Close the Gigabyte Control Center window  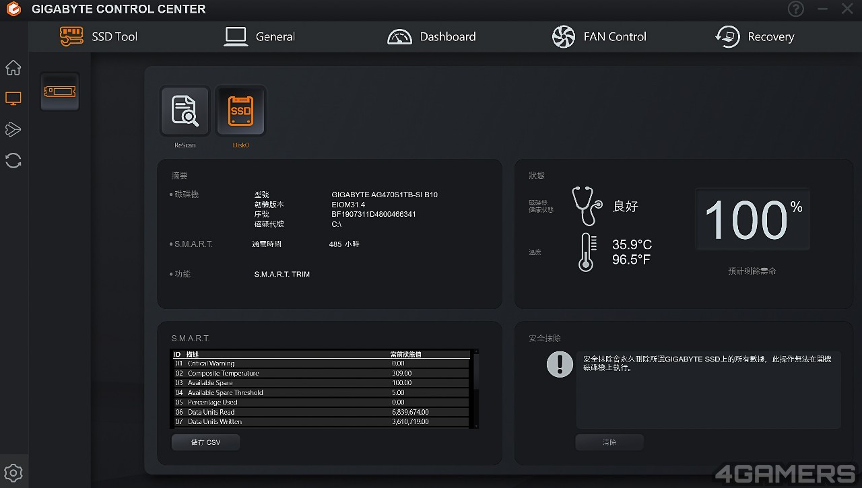(x=847, y=9)
